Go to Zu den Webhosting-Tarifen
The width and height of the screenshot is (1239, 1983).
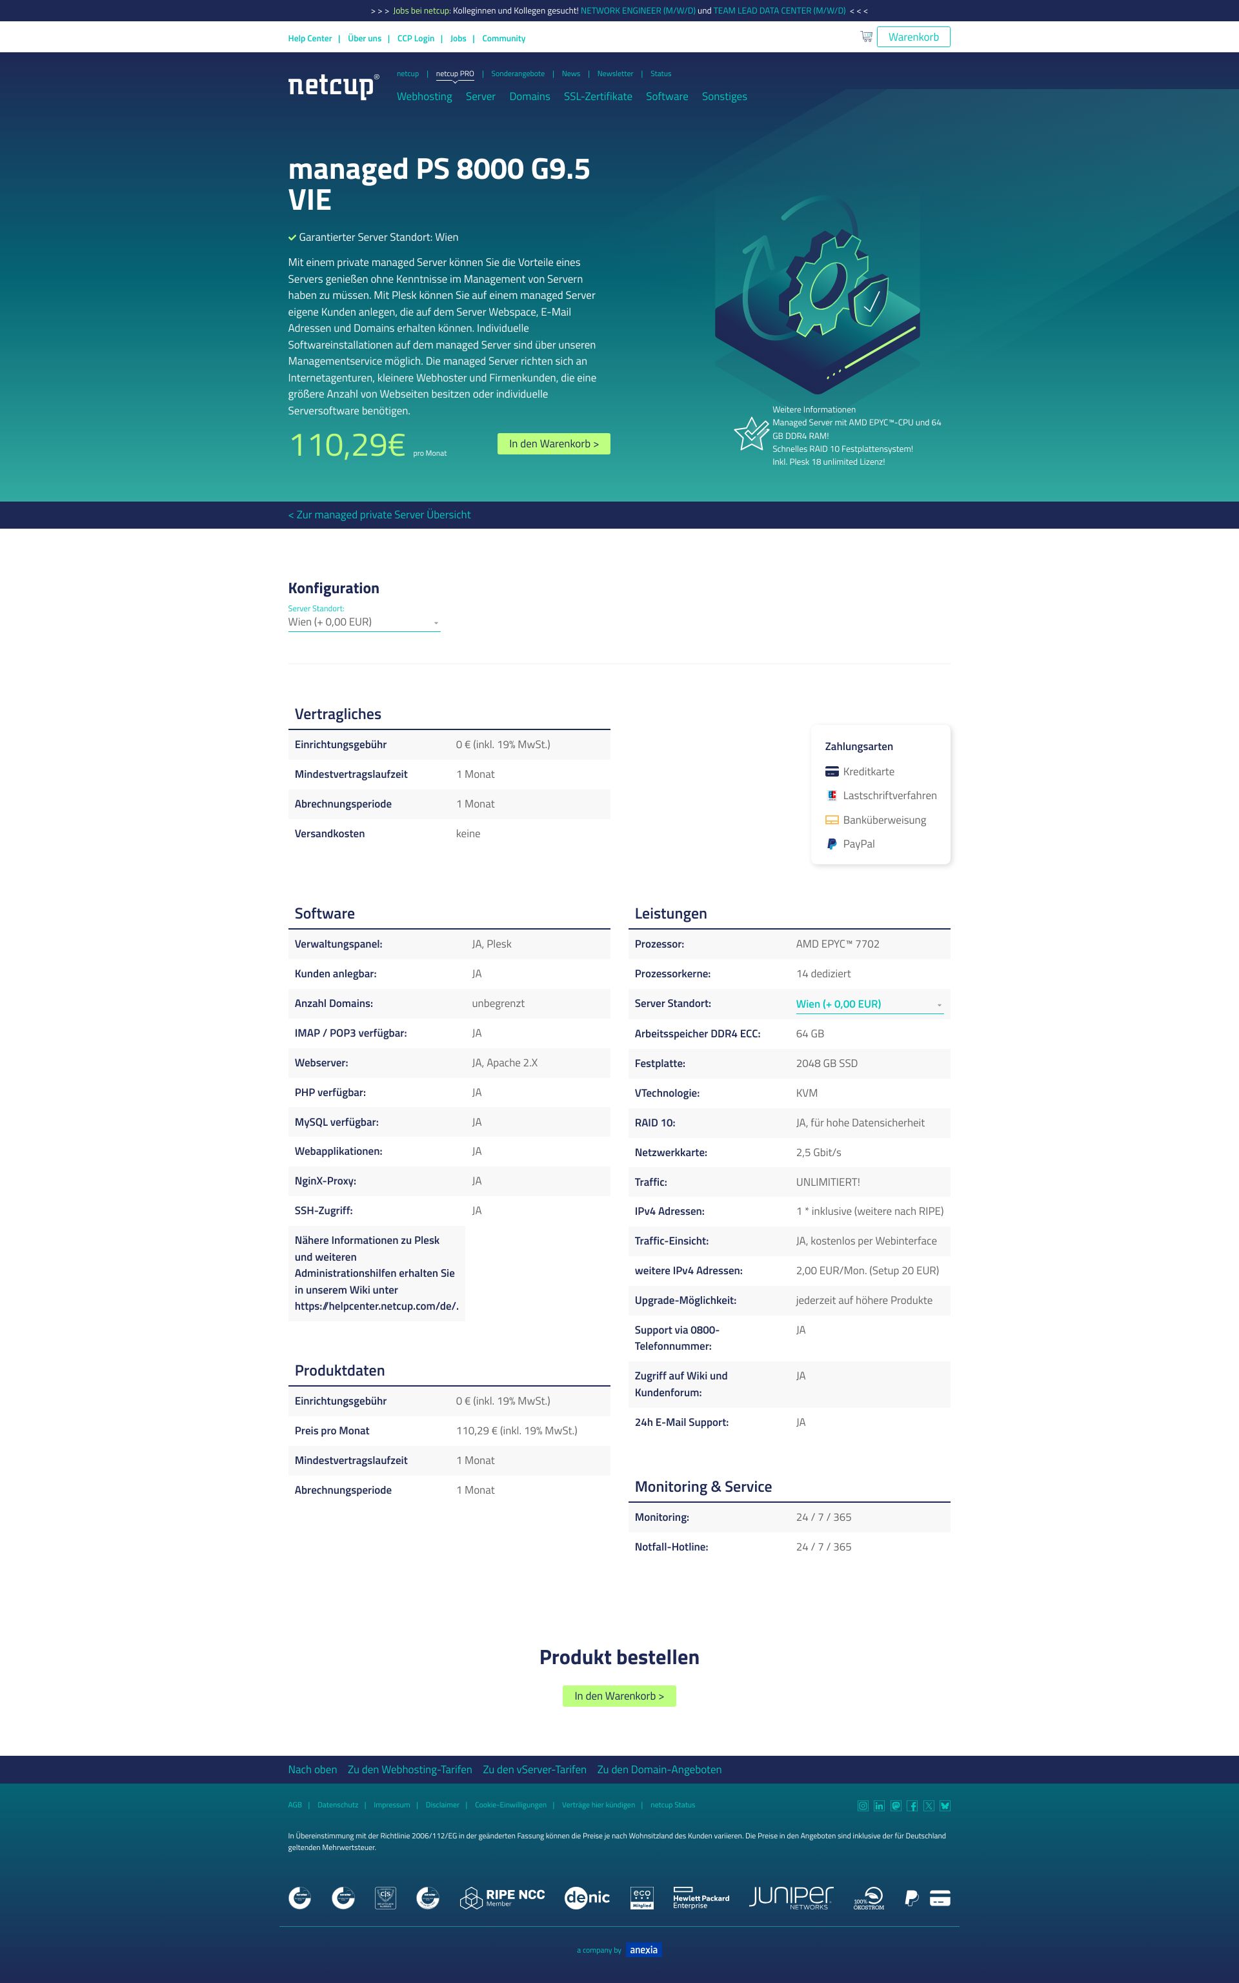click(410, 1769)
